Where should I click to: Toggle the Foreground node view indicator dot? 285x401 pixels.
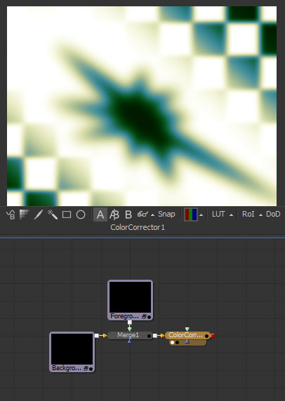149,317
